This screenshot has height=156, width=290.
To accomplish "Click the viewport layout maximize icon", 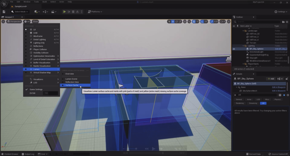I will click(229, 22).
